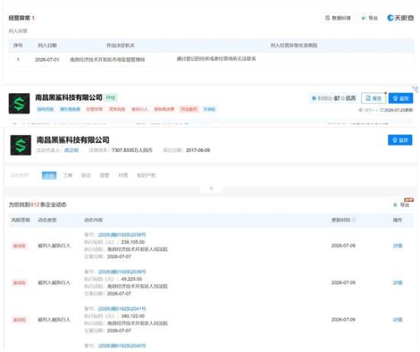Click the 87 score value

(337, 98)
